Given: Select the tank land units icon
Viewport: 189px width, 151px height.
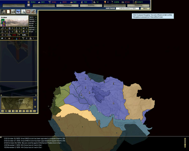Looking at the screenshot, I should click(13, 12).
